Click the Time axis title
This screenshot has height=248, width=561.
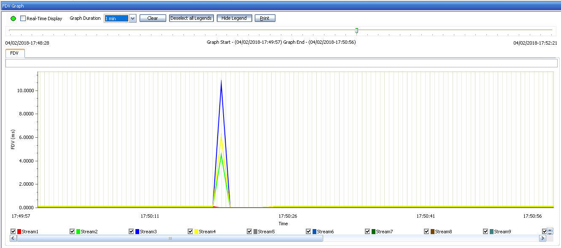coord(283,224)
